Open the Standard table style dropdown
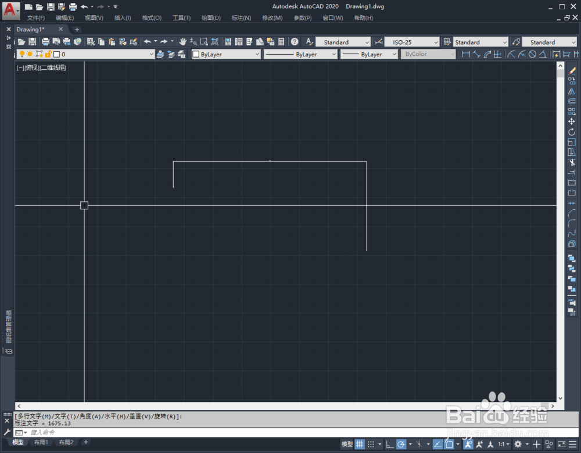581x453 pixels. pos(480,42)
